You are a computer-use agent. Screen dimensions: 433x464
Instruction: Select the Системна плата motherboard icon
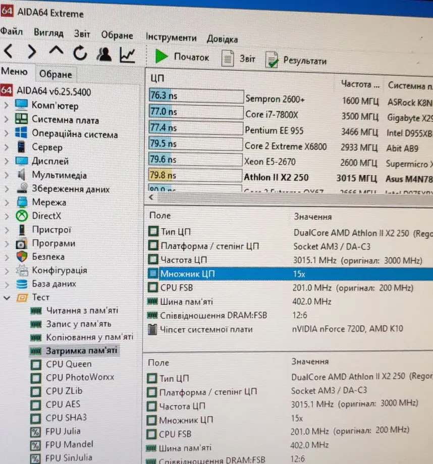coord(21,119)
